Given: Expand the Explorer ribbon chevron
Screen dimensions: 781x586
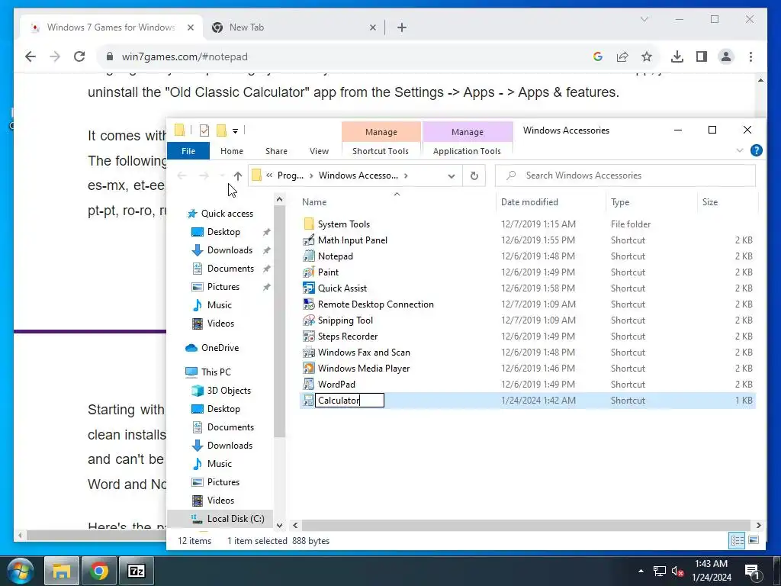Looking at the screenshot, I should pos(740,150).
